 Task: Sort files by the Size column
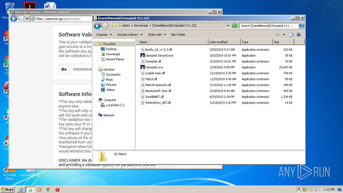pos(283,42)
